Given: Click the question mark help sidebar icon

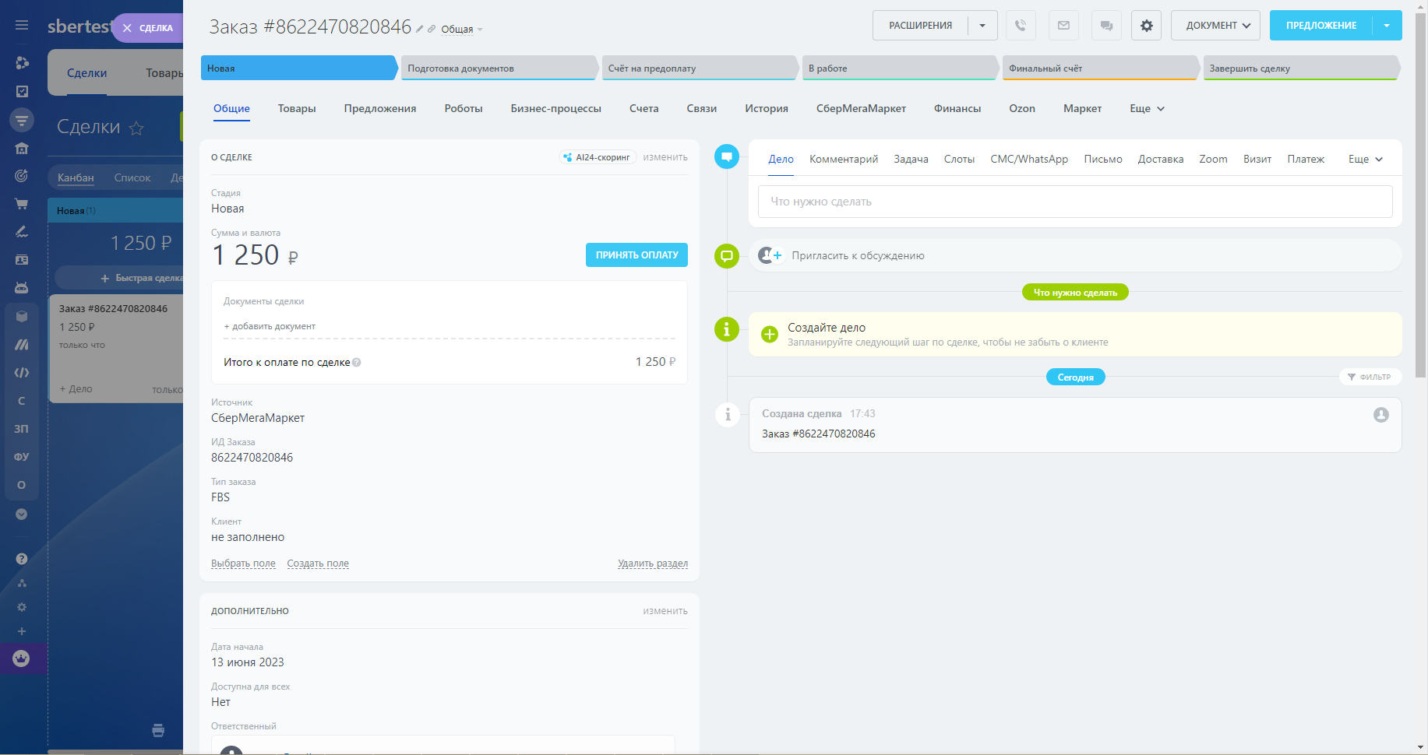Looking at the screenshot, I should 22,559.
